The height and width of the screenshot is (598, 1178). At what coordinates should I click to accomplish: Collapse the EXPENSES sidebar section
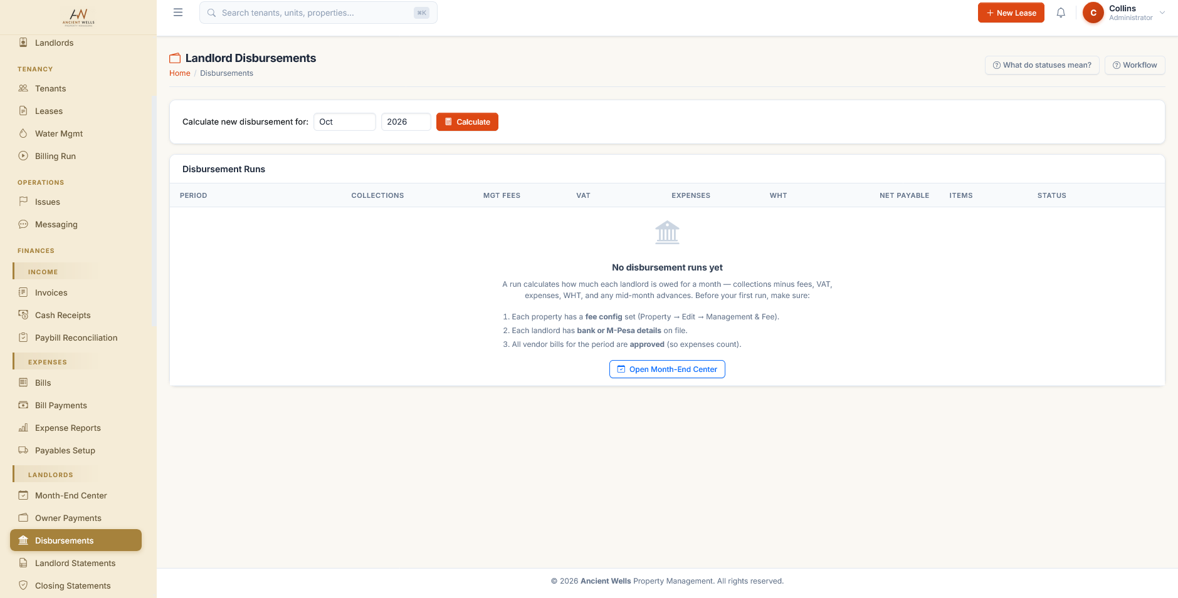point(55,362)
